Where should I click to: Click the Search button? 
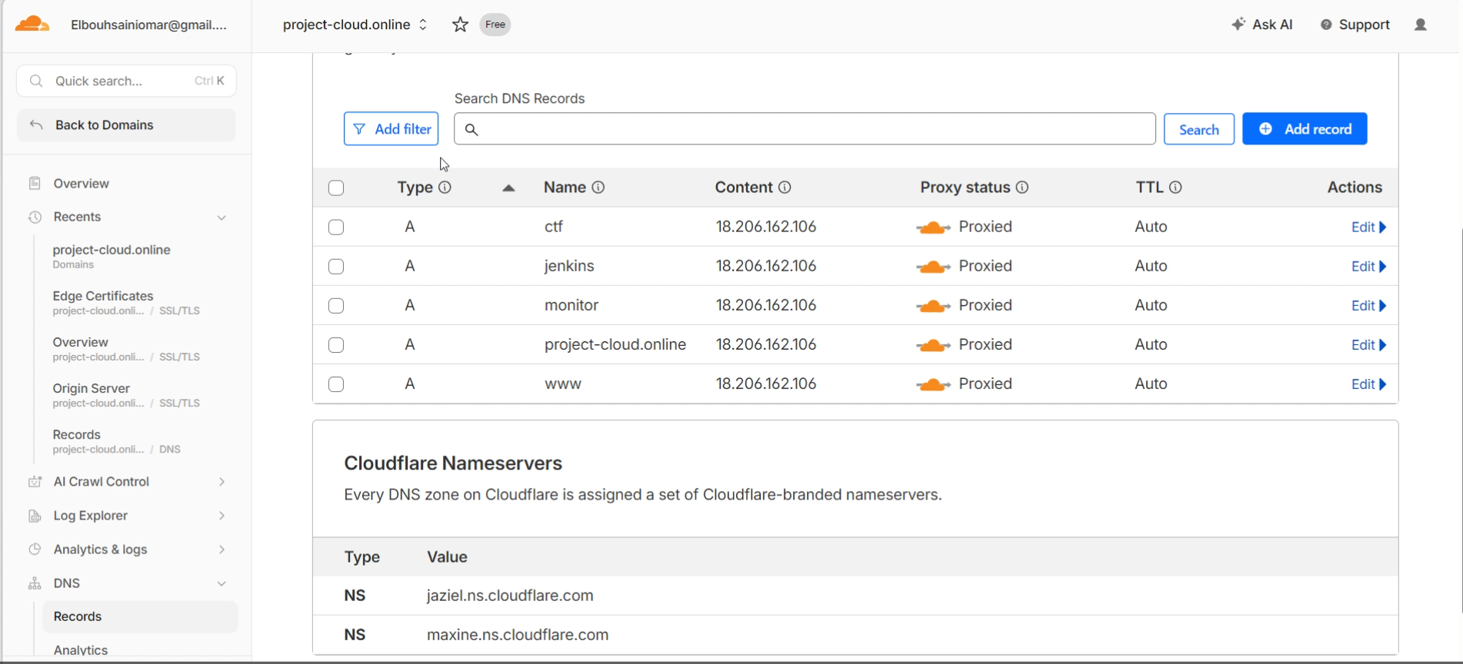pyautogui.click(x=1198, y=129)
